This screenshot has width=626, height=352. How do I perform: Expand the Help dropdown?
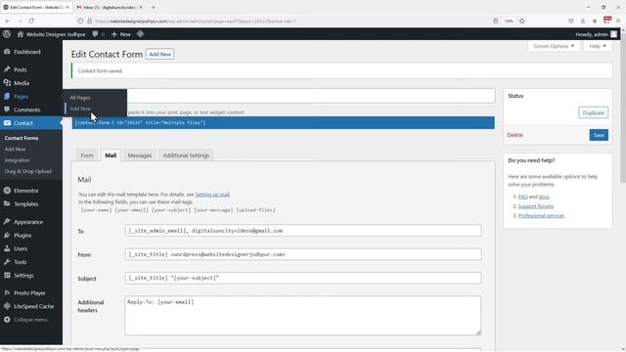(x=598, y=46)
